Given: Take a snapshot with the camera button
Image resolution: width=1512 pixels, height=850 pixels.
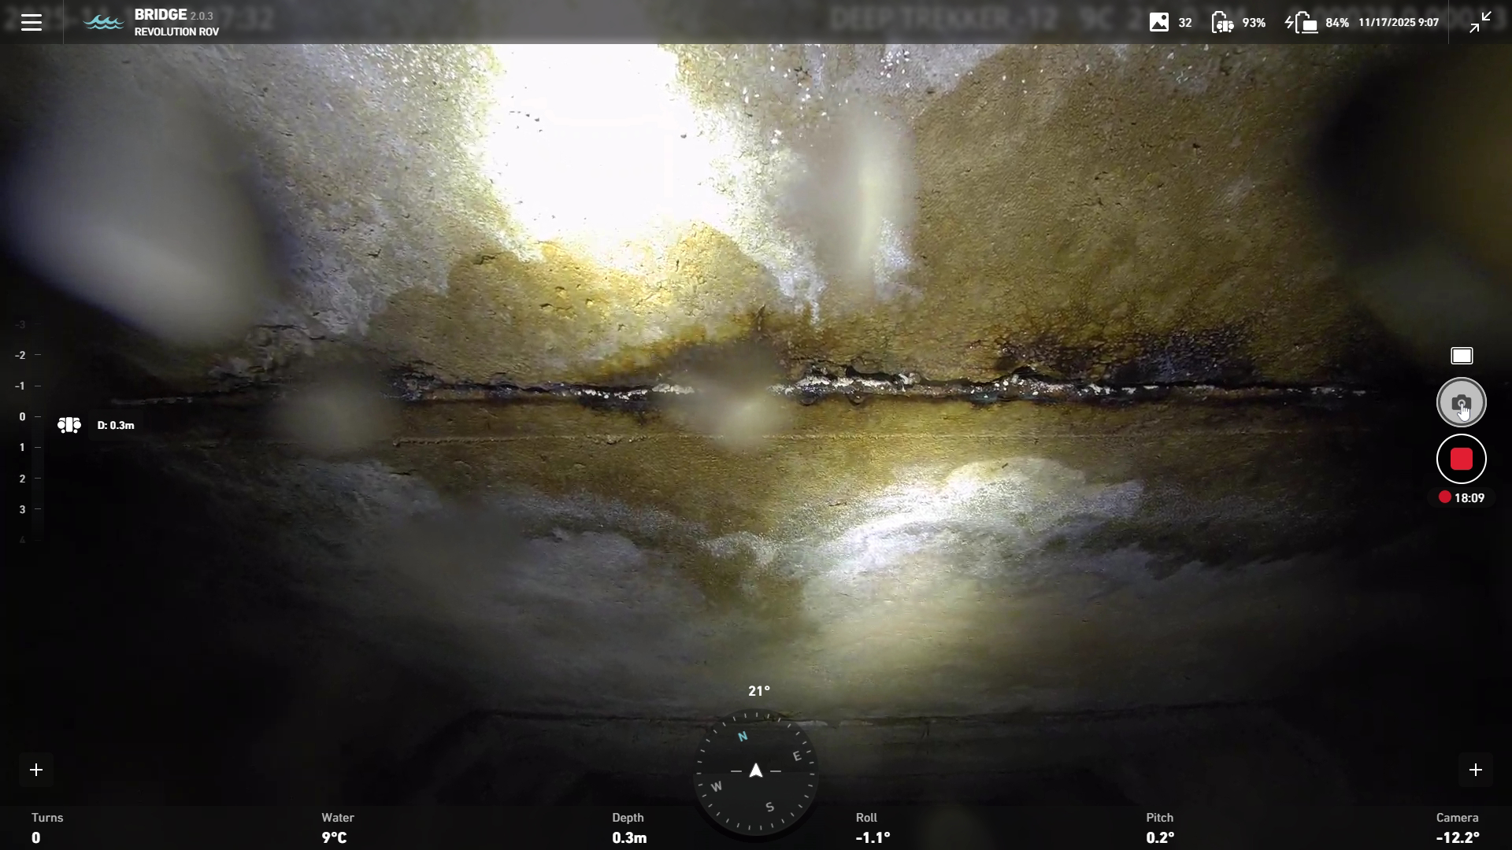Looking at the screenshot, I should pyautogui.click(x=1461, y=402).
